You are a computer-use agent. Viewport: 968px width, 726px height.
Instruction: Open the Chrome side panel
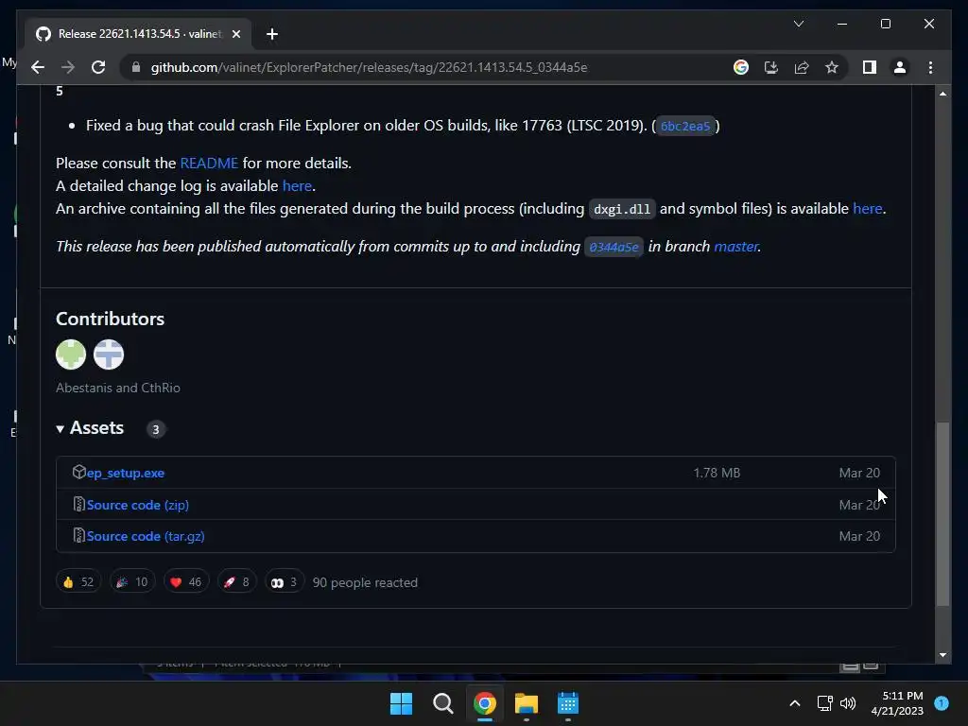pyautogui.click(x=870, y=67)
